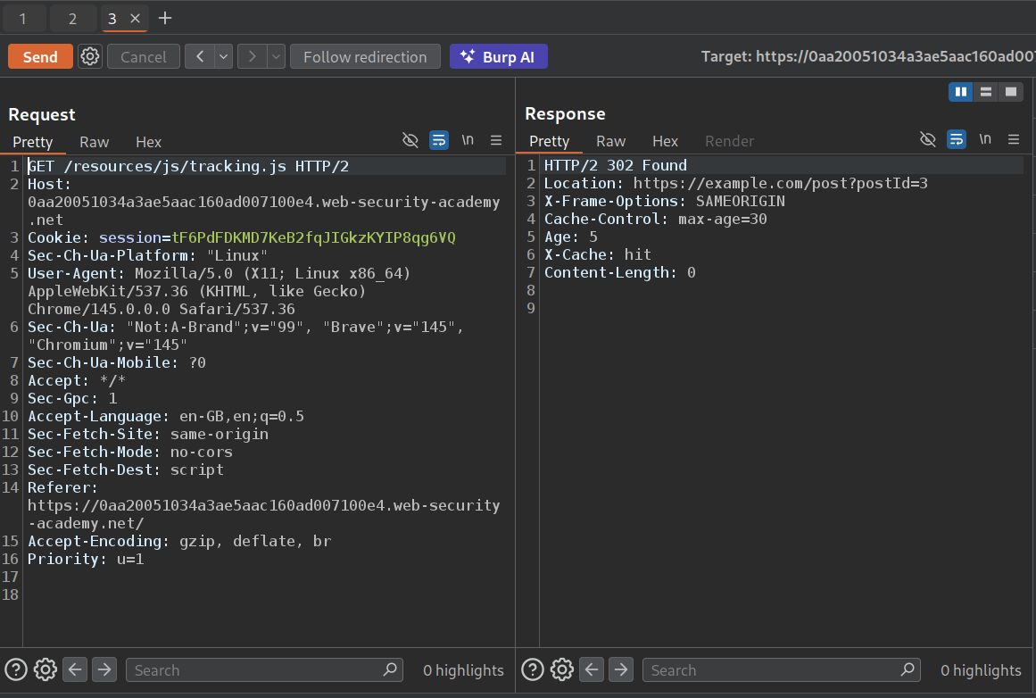Switch to Raw tab in Request
Screen dimensions: 1036x698
(x=94, y=142)
